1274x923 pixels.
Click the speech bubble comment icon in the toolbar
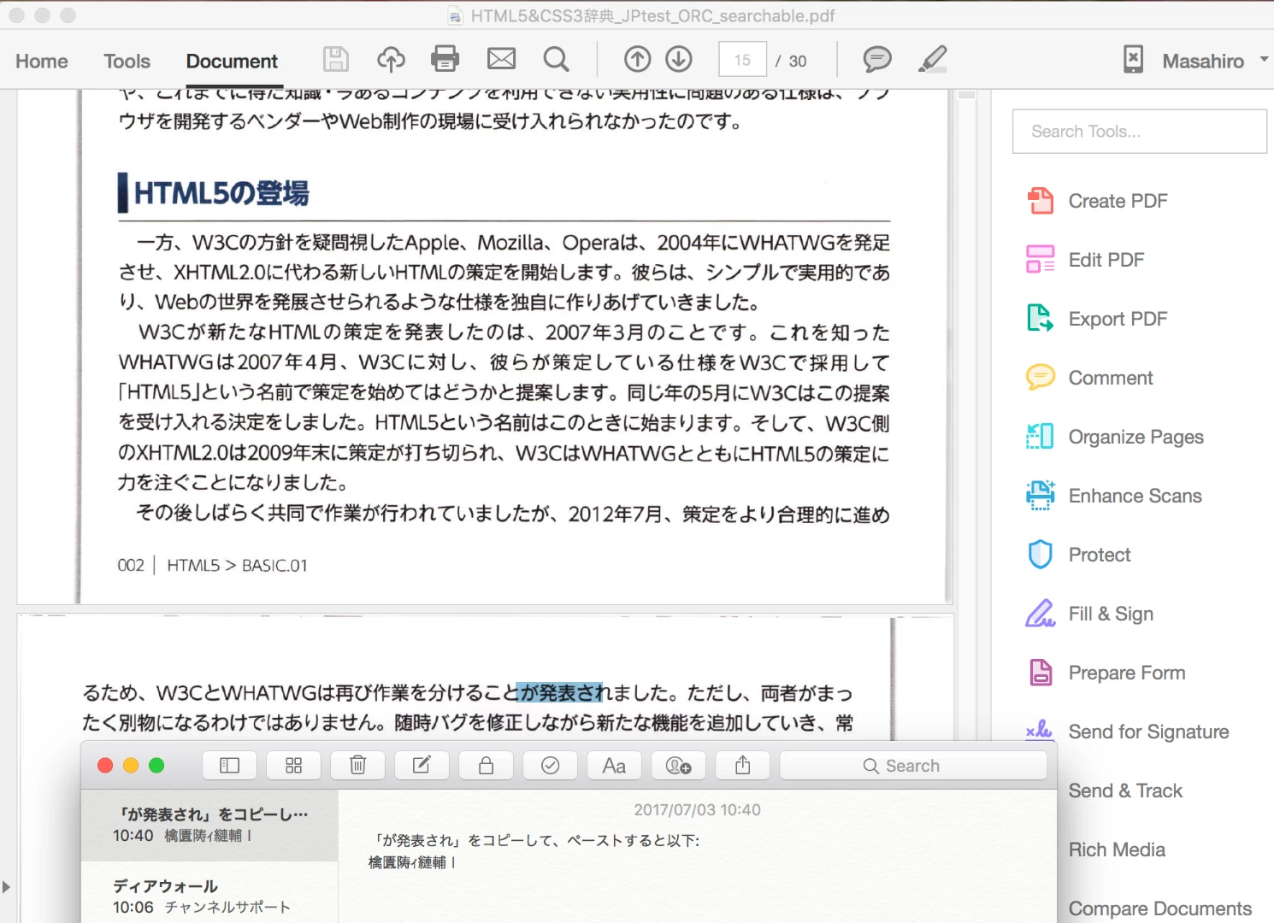tap(877, 59)
